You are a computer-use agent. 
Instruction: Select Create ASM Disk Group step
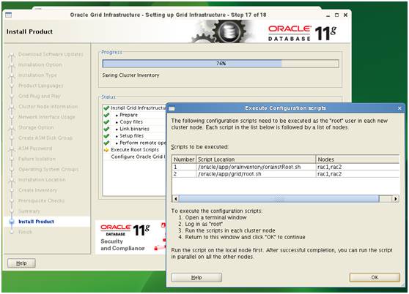click(45, 138)
